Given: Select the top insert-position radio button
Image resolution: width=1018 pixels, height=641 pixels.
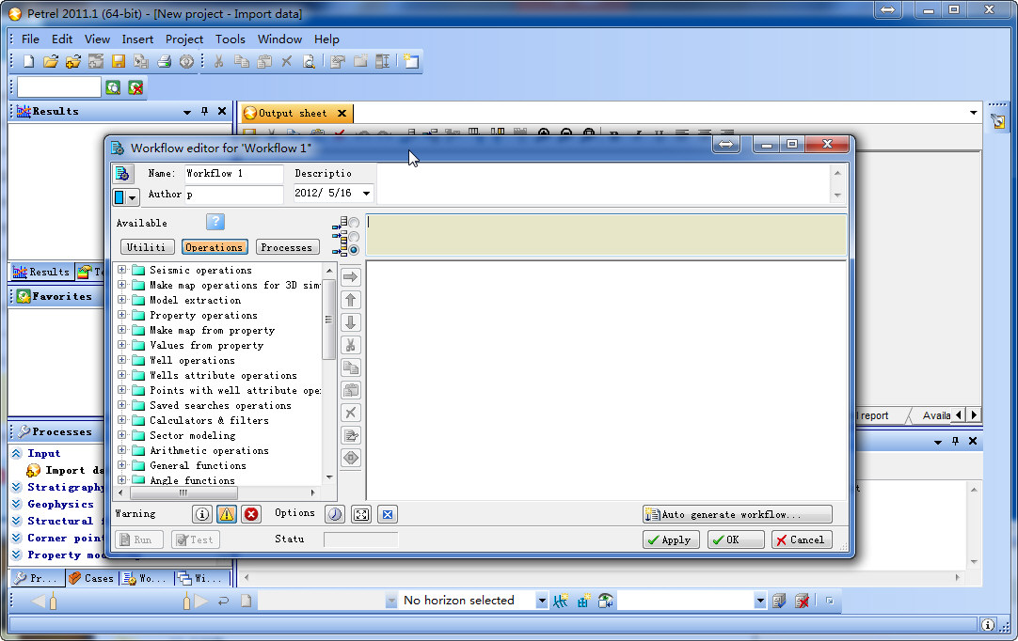Looking at the screenshot, I should 354,223.
